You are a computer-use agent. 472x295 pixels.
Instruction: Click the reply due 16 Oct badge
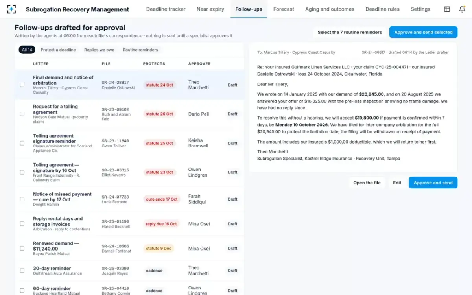161,224
